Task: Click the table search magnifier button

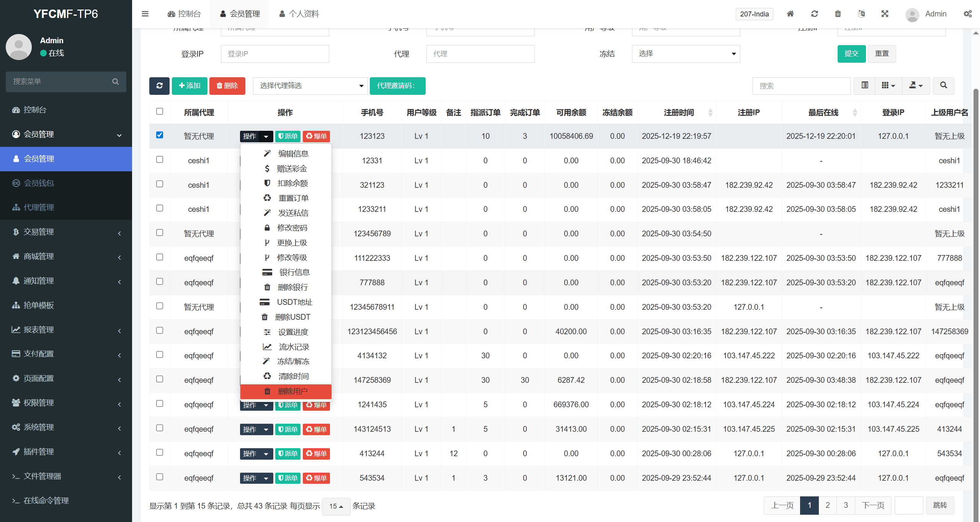Action: pyautogui.click(x=943, y=85)
